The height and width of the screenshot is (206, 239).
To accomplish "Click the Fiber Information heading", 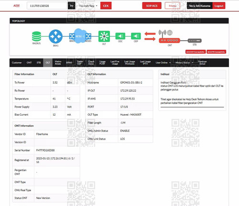I will (x=24, y=74).
